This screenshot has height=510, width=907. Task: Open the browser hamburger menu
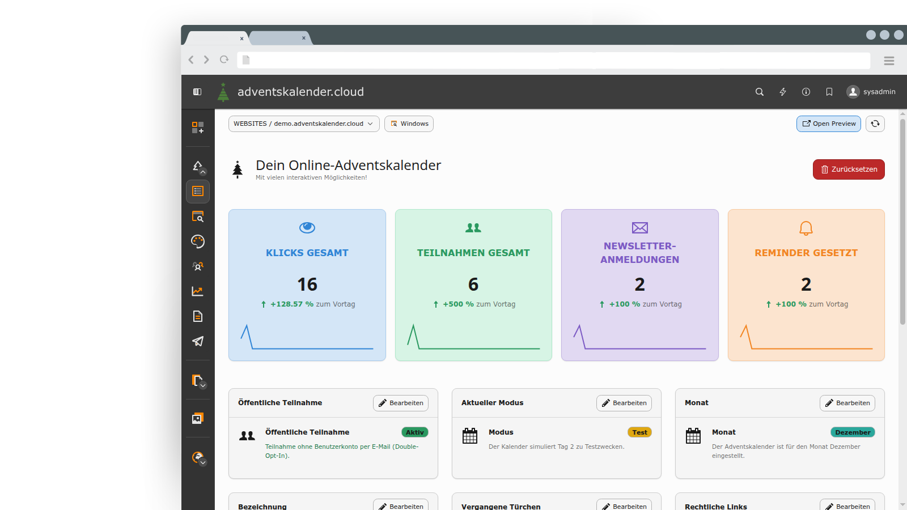(889, 61)
